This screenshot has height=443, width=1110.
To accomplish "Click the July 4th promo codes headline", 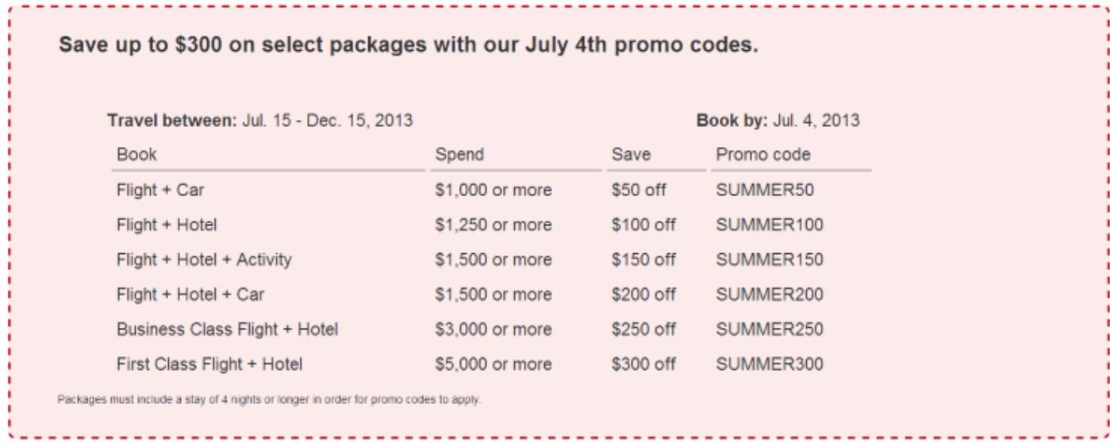I will click(409, 45).
